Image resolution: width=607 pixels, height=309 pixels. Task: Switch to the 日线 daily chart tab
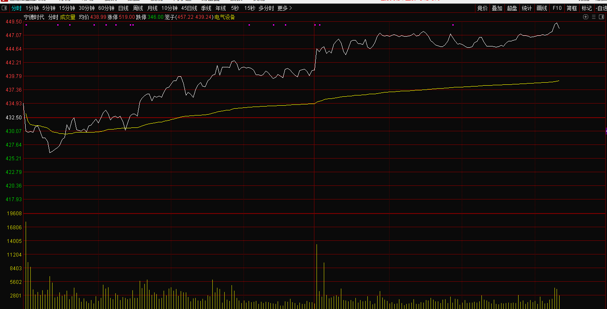point(123,8)
